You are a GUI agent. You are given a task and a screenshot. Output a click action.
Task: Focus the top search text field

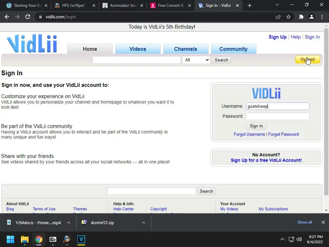coord(137,60)
